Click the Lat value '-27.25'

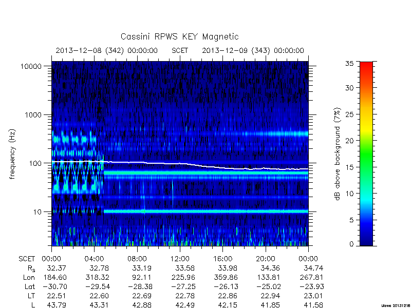[x=183, y=287]
